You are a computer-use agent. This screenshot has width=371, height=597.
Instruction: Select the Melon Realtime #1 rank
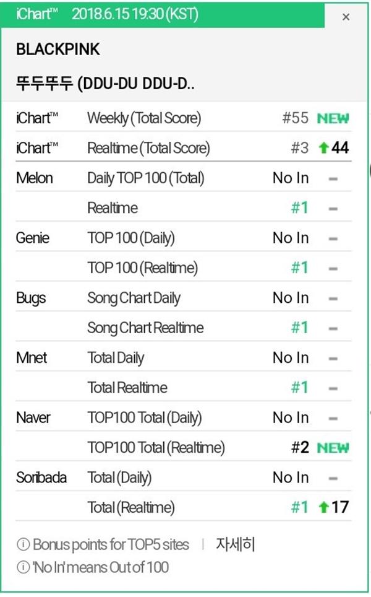pos(299,208)
